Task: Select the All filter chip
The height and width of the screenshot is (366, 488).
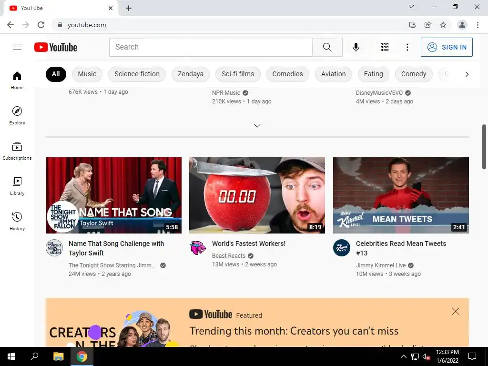Action: click(x=56, y=74)
